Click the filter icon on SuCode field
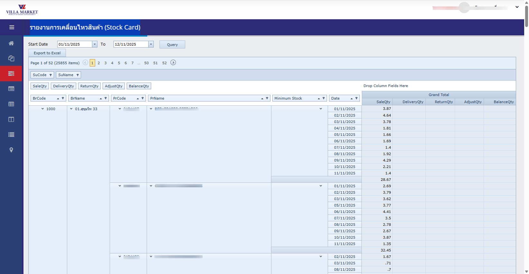This screenshot has height=274, width=529. click(50, 75)
